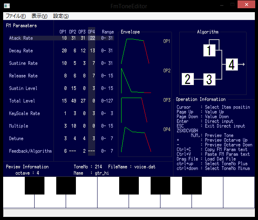Click the Detune OP4 value

tap(93, 138)
